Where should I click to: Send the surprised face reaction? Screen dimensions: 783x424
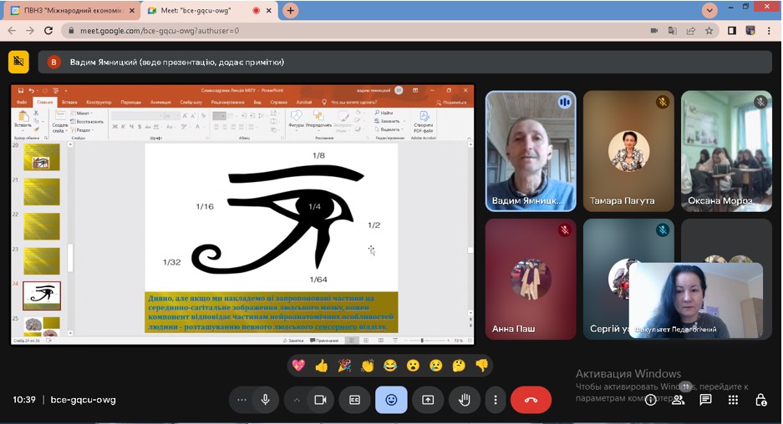(413, 366)
